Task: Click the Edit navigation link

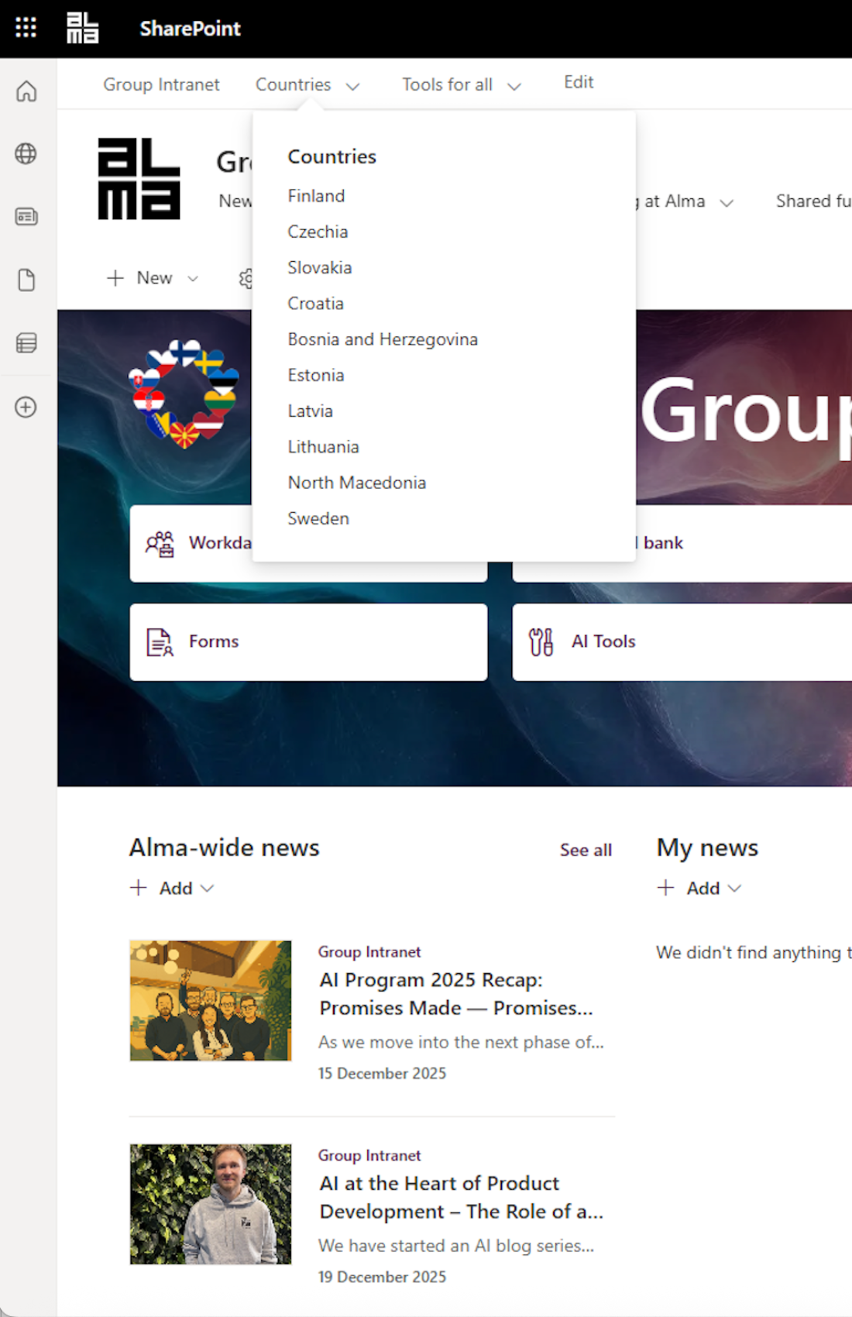Action: pos(579,82)
